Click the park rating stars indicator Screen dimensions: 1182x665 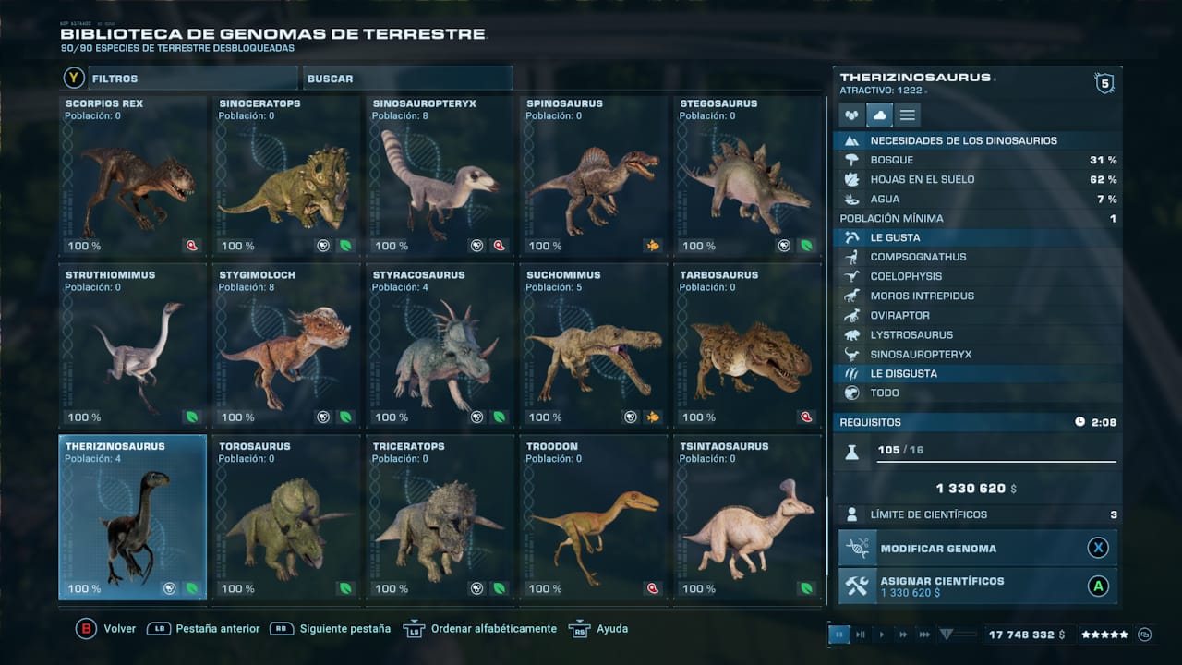pos(1105,635)
